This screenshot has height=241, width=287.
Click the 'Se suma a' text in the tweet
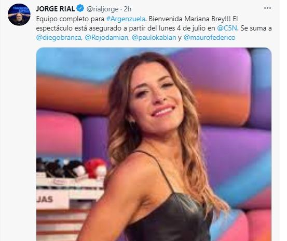(x=256, y=28)
